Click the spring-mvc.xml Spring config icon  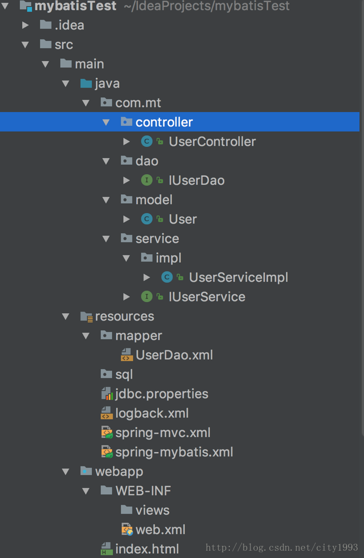click(107, 432)
